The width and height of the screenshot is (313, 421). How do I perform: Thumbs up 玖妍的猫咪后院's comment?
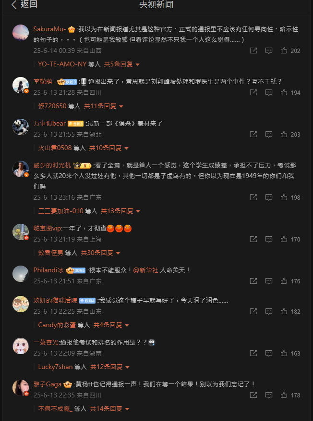(284, 311)
